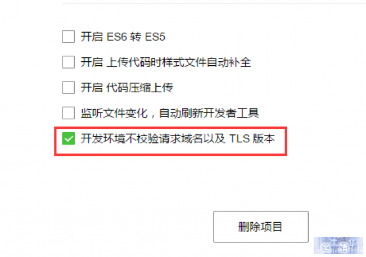The height and width of the screenshot is (257, 366).
Task: Click the word ES5 in the first option
Action: (x=155, y=37)
